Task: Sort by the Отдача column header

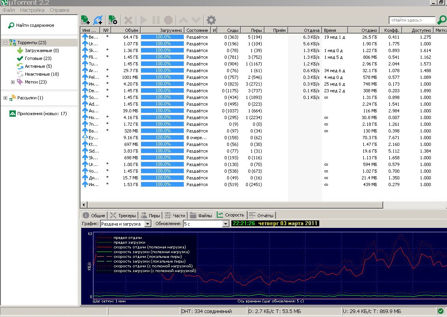Action: (x=305, y=30)
